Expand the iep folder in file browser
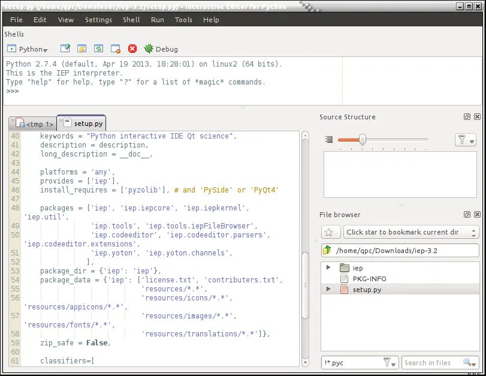Image resolution: width=486 pixels, height=376 pixels. point(328,267)
